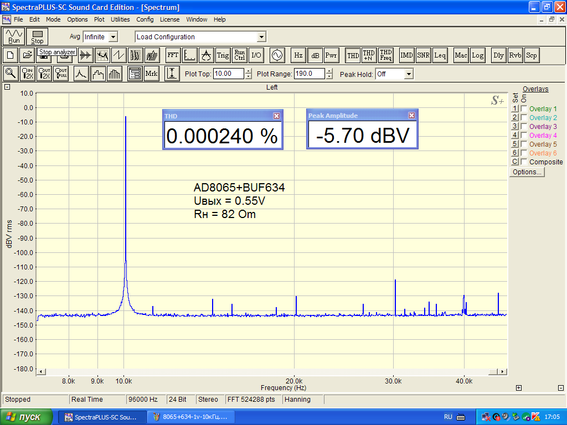The width and height of the screenshot is (567, 425).
Task: Click the Run analyzer button
Action: (x=14, y=37)
